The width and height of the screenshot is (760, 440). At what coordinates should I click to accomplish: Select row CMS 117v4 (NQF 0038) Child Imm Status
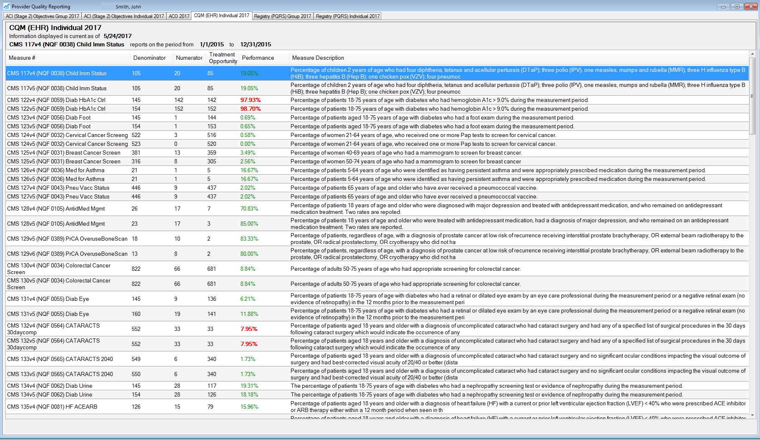[377, 73]
